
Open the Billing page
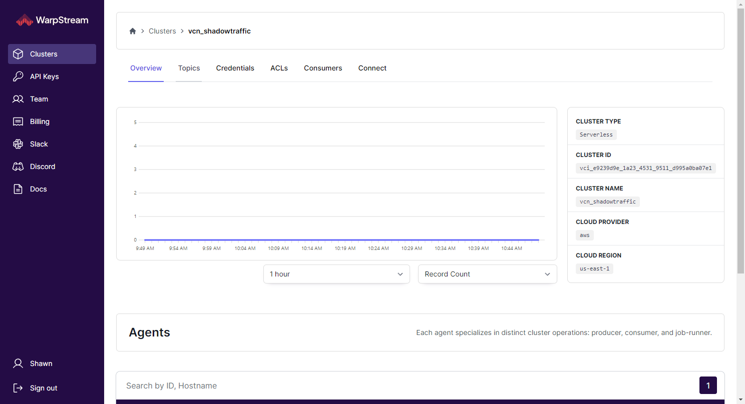pyautogui.click(x=52, y=121)
